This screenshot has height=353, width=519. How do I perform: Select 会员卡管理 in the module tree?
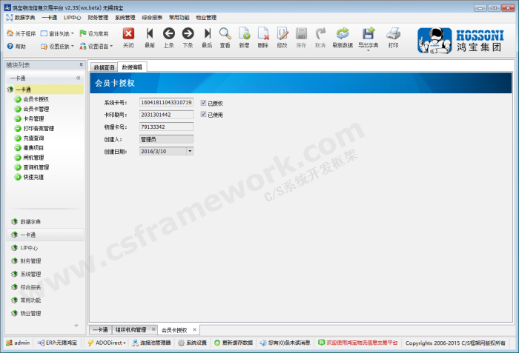tap(36, 109)
